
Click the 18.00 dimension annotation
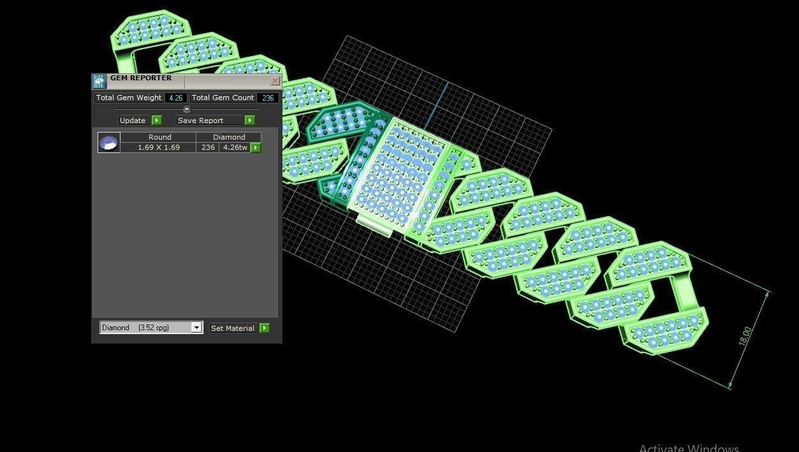point(745,336)
